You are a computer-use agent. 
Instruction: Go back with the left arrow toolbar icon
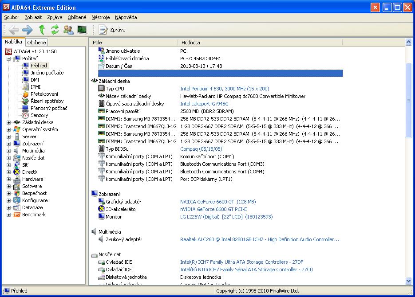pos(14,30)
